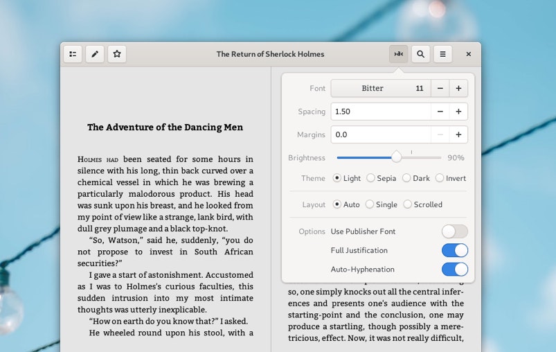The height and width of the screenshot is (352, 556).
Task: Decrease font size with minus button
Action: tap(440, 89)
